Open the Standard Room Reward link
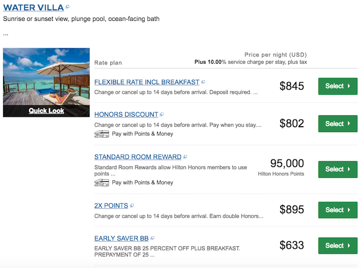This screenshot has height=268, width=361. point(138,157)
